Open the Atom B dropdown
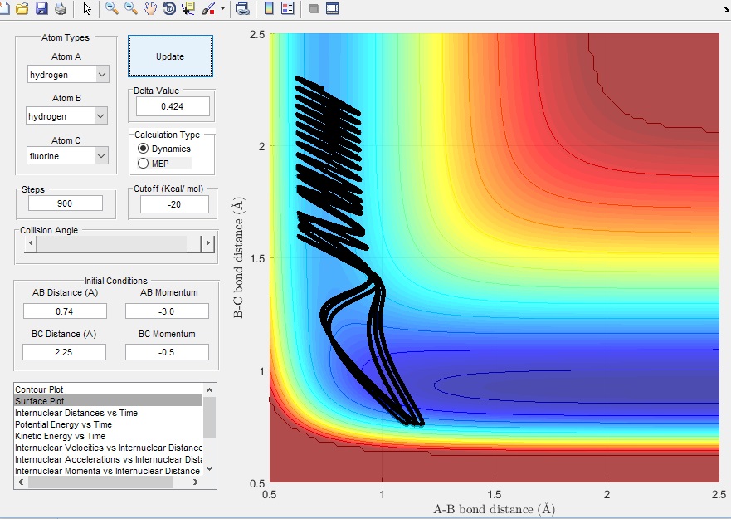This screenshot has height=519, width=731. pos(67,116)
